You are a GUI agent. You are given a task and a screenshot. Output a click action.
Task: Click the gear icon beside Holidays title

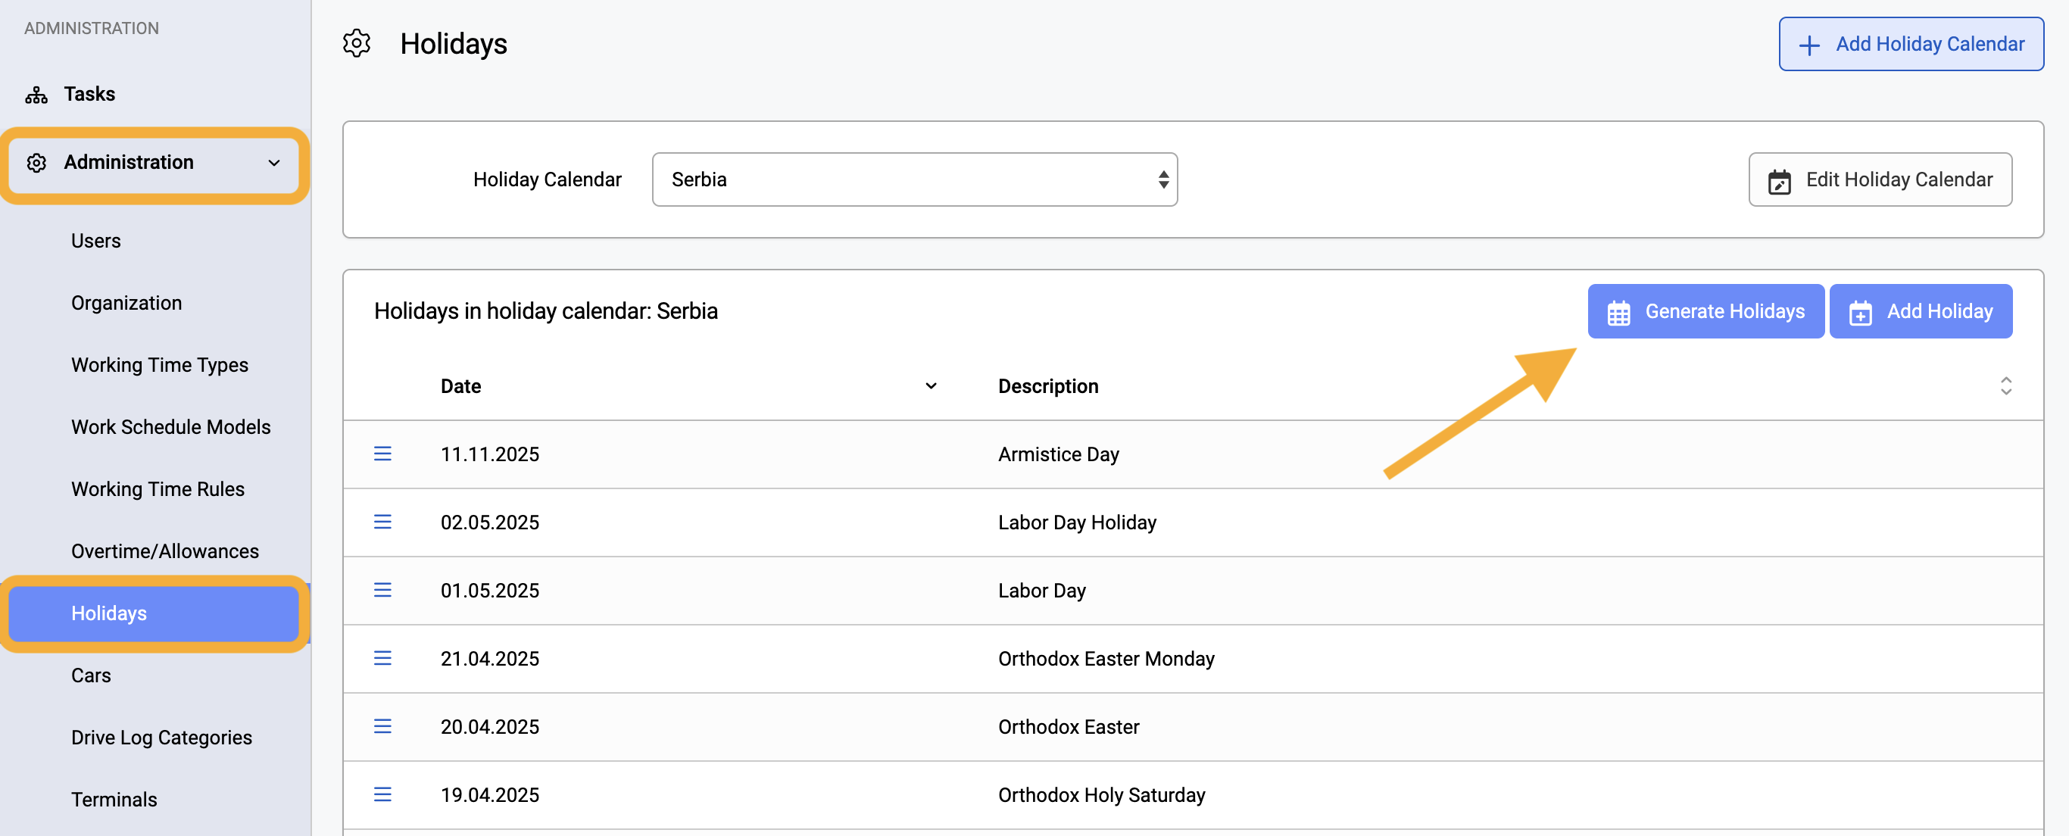[x=357, y=43]
